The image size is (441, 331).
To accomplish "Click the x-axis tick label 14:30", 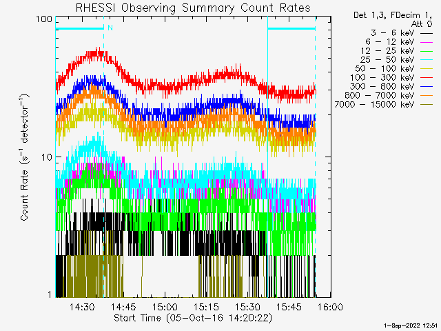I will tap(82, 307).
